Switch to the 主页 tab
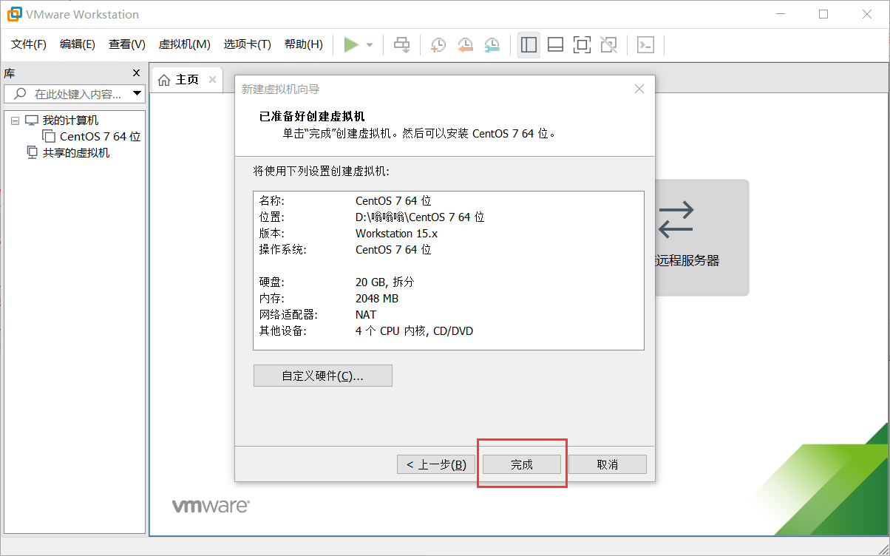 pyautogui.click(x=188, y=79)
